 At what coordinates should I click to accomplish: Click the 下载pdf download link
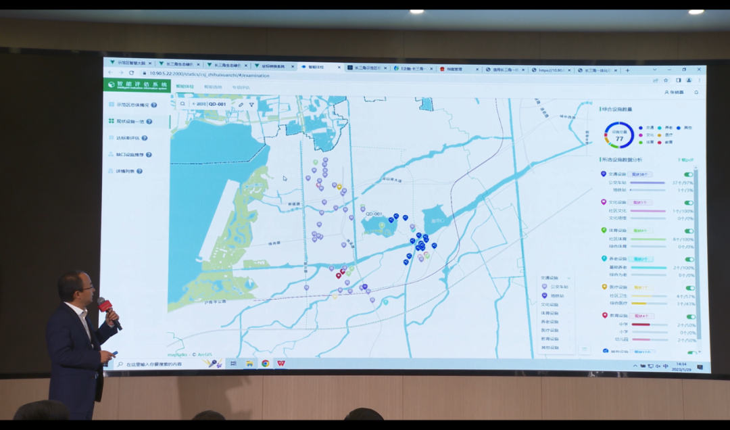click(x=685, y=160)
